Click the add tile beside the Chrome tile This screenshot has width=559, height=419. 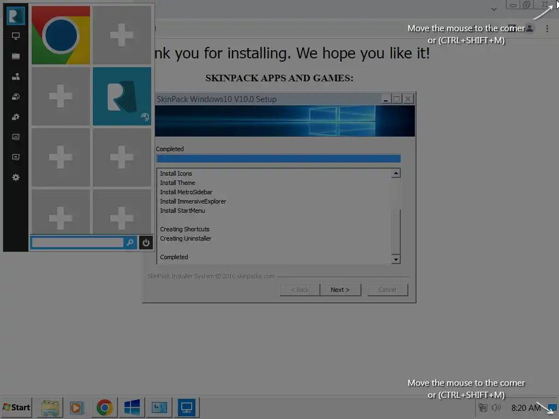(122, 35)
